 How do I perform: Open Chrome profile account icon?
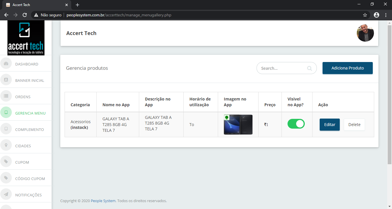(377, 15)
